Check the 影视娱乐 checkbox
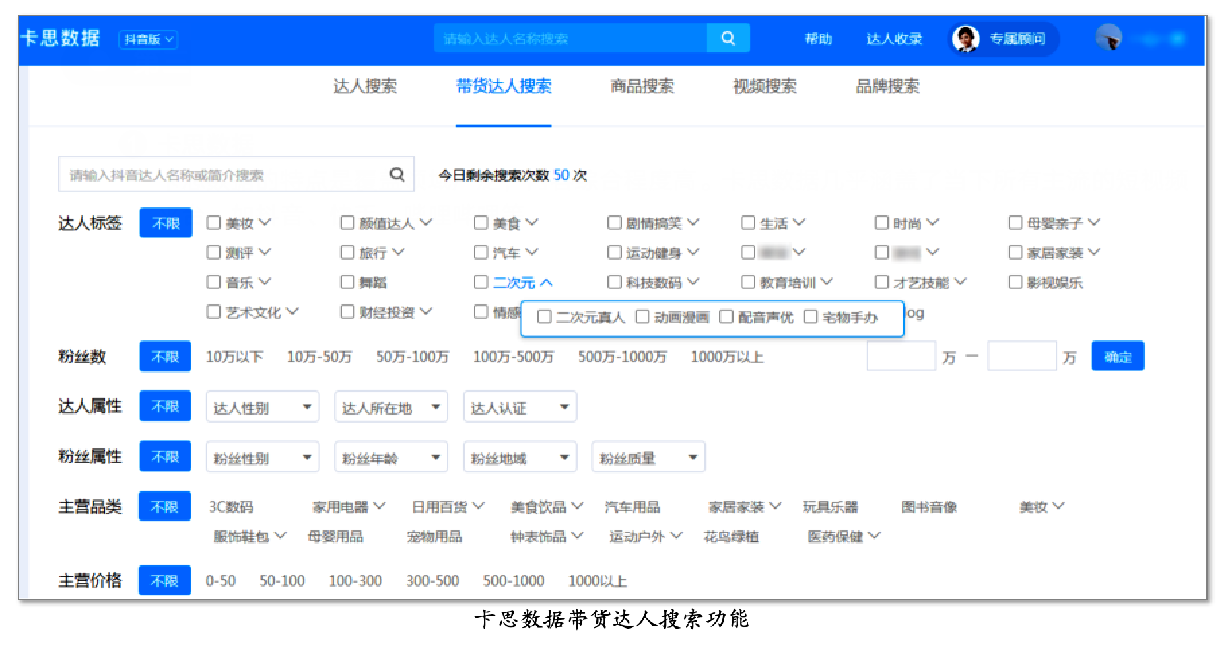This screenshot has width=1228, height=646. pos(1015,282)
